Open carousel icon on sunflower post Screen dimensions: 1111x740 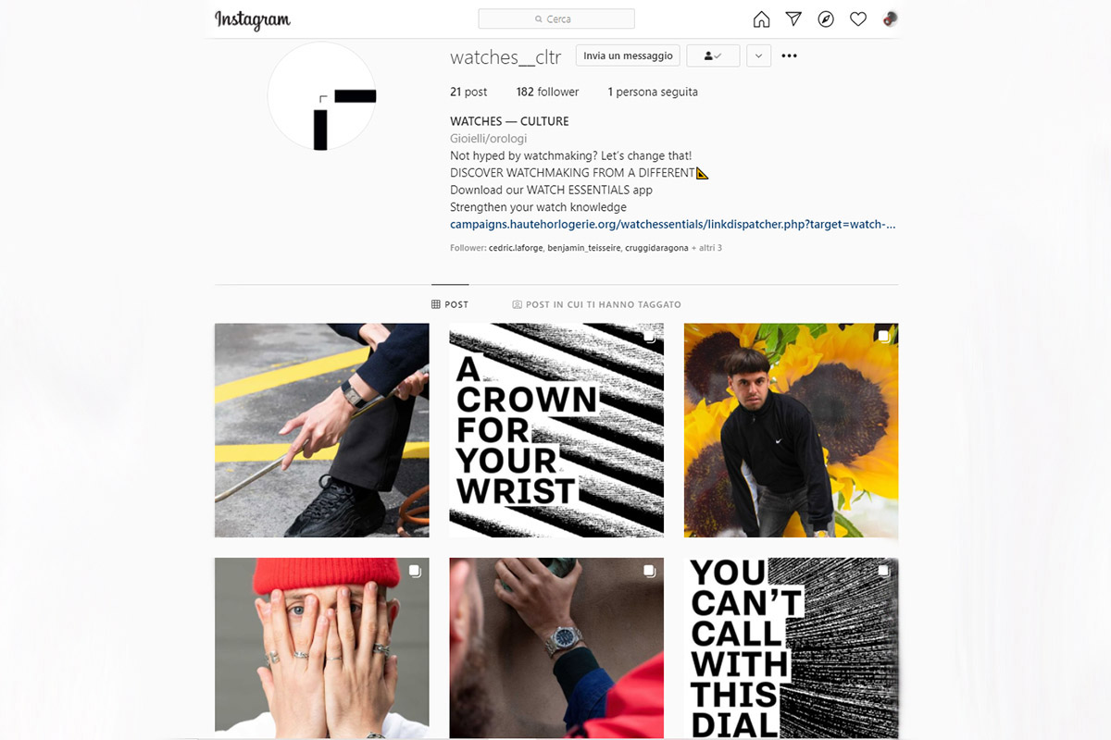coord(883,337)
